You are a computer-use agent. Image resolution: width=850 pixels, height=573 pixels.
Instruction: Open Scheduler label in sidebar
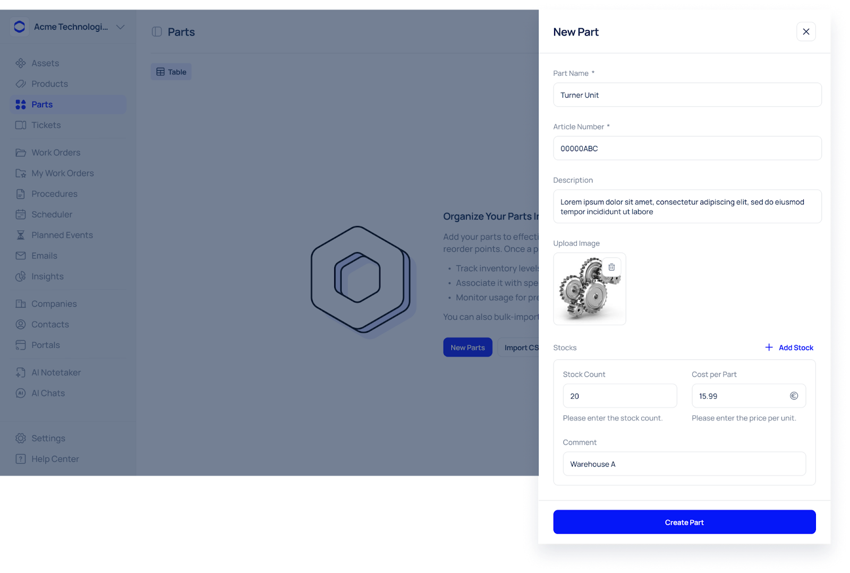52,215
